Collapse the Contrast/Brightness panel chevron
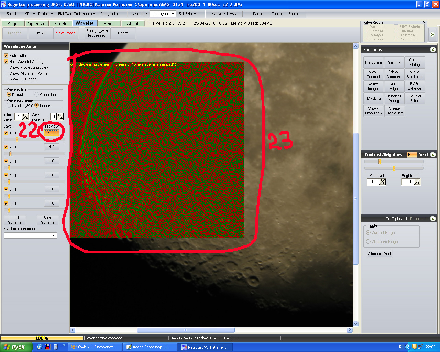440x352 pixels. pyautogui.click(x=433, y=155)
